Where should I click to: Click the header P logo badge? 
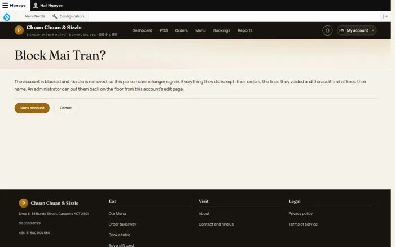[x=19, y=30]
